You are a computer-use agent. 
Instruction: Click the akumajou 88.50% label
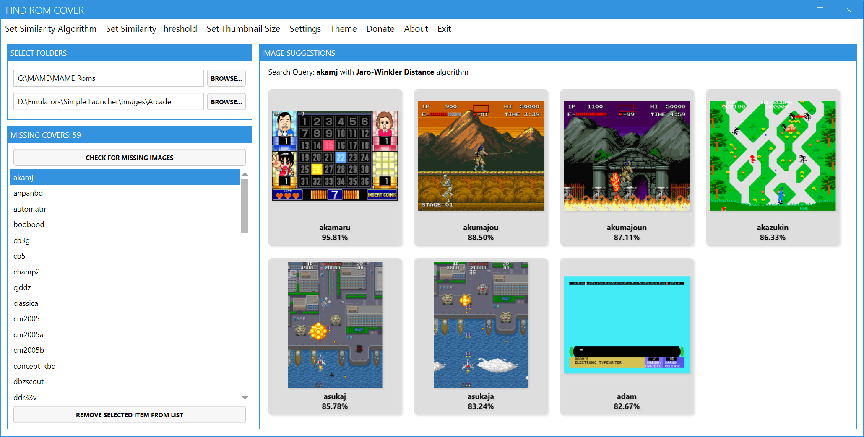pyautogui.click(x=481, y=233)
